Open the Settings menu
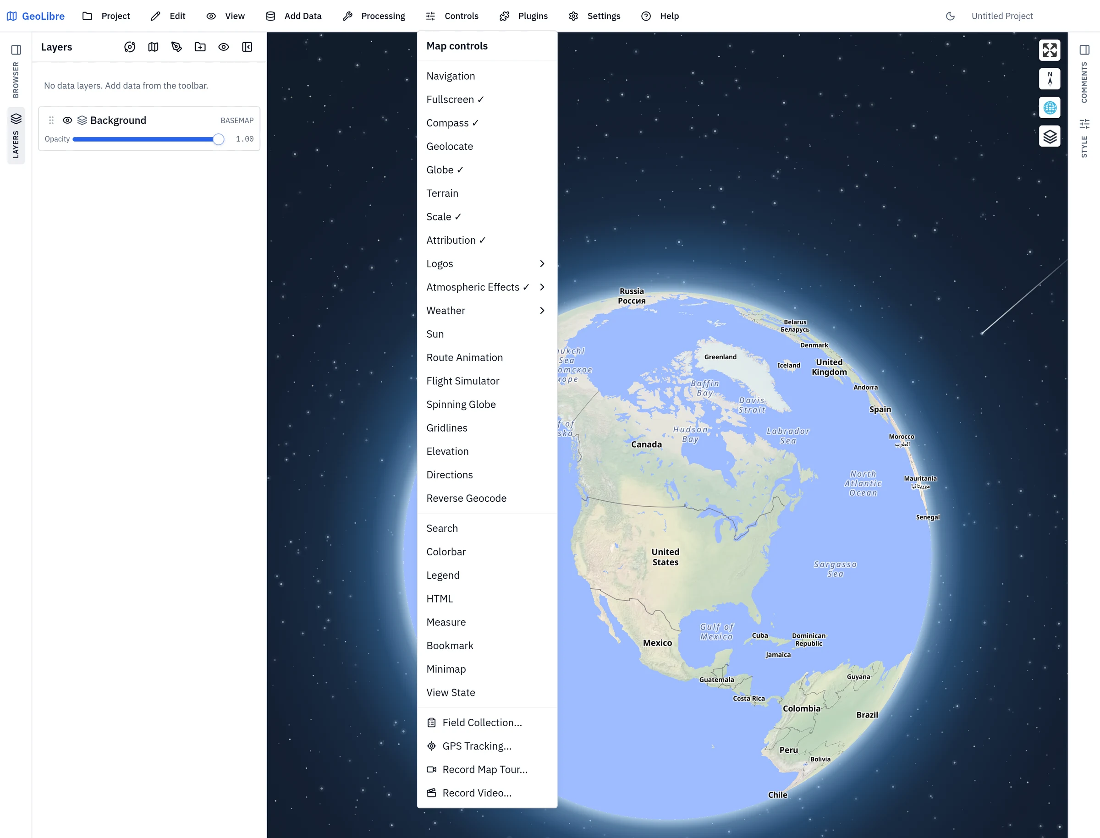The height and width of the screenshot is (838, 1100). [x=594, y=16]
